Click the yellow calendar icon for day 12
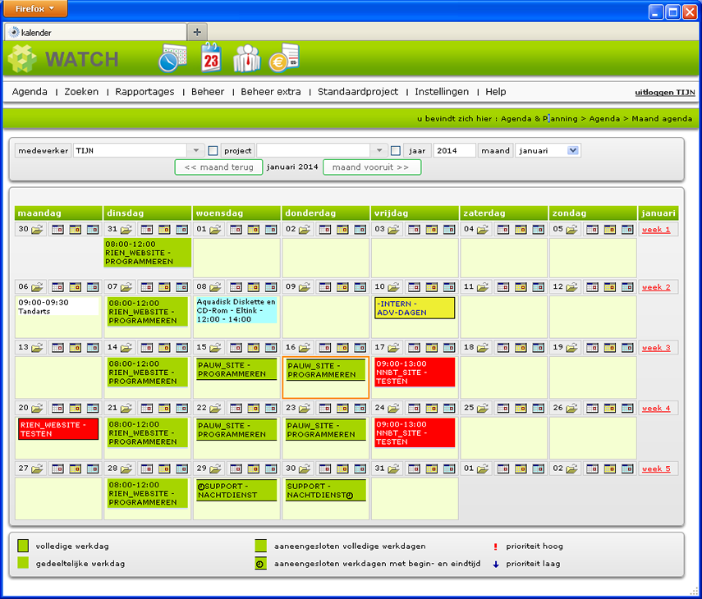The width and height of the screenshot is (702, 599). [610, 287]
